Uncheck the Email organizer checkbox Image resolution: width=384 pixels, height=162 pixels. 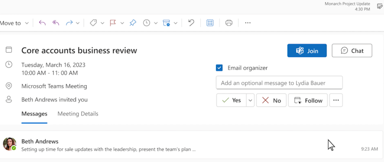(x=220, y=68)
